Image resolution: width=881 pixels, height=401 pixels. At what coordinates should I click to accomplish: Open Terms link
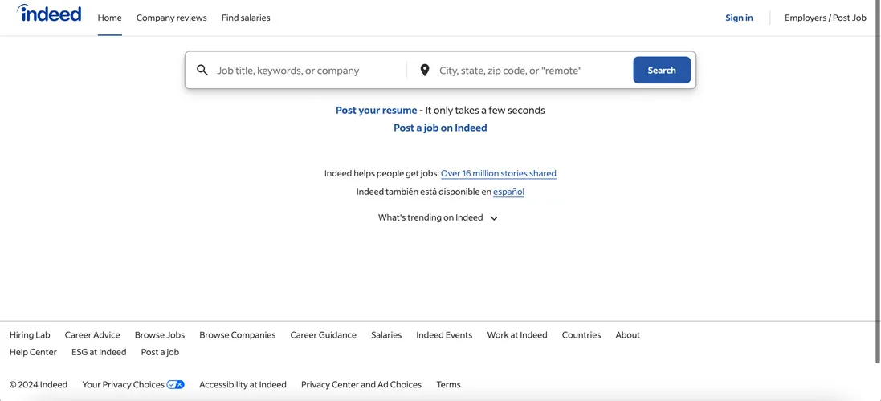pos(448,384)
